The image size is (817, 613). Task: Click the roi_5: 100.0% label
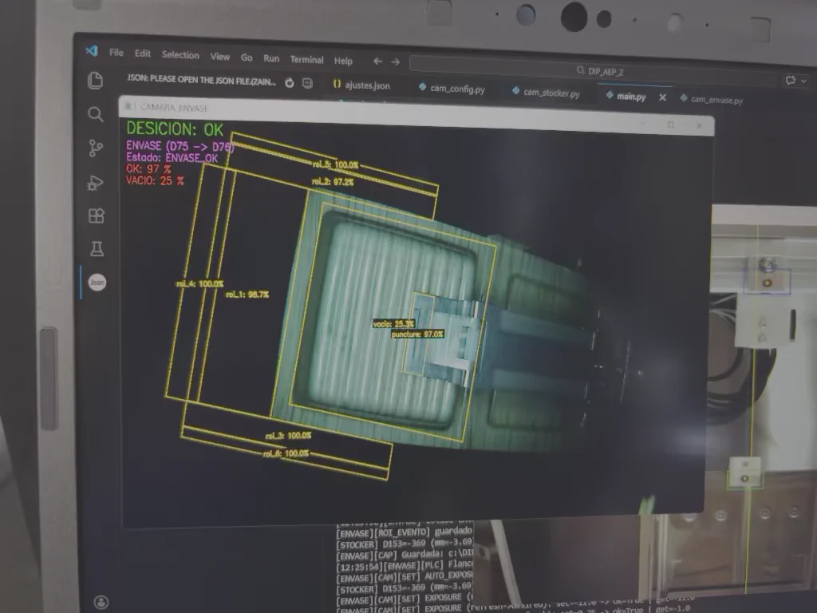[336, 165]
